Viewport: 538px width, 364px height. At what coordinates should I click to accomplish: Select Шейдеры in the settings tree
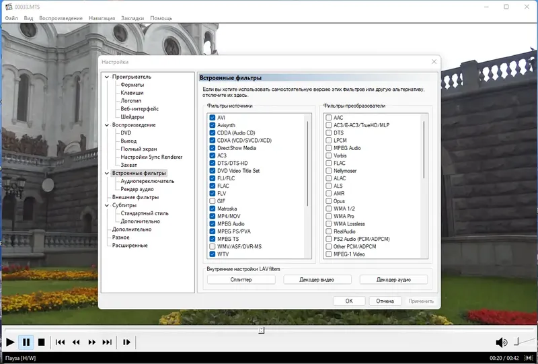point(132,117)
